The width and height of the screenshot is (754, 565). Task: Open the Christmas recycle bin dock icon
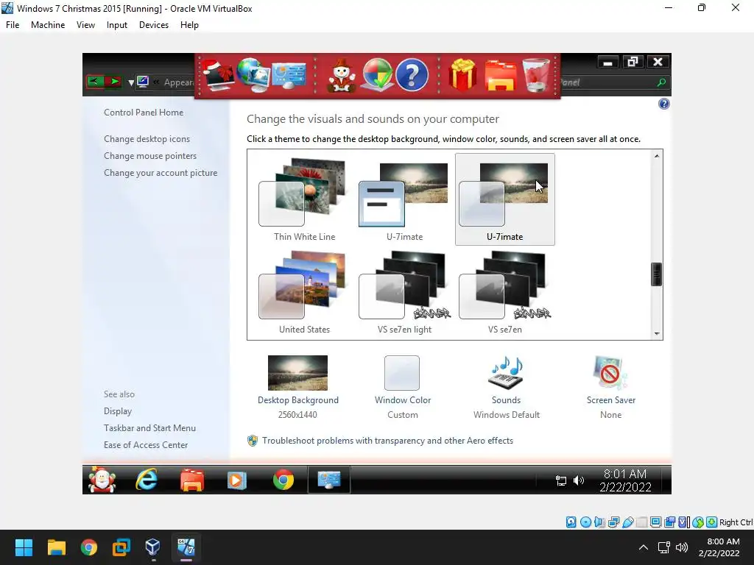click(x=536, y=75)
